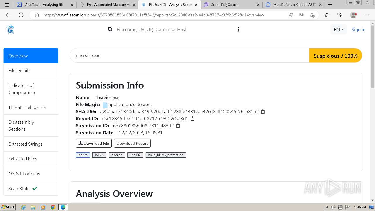Copy the SHA-256 hash to clipboard
375x211 pixels.
point(263,112)
